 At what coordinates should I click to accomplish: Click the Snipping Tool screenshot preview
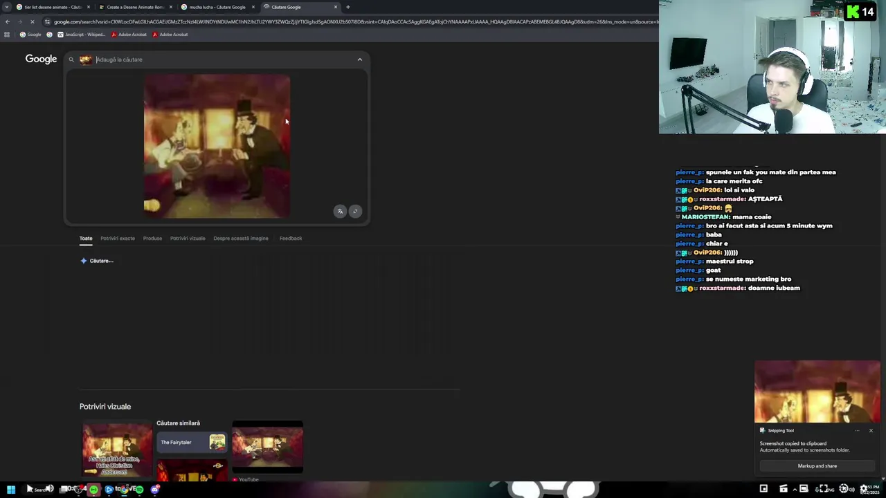tap(817, 391)
